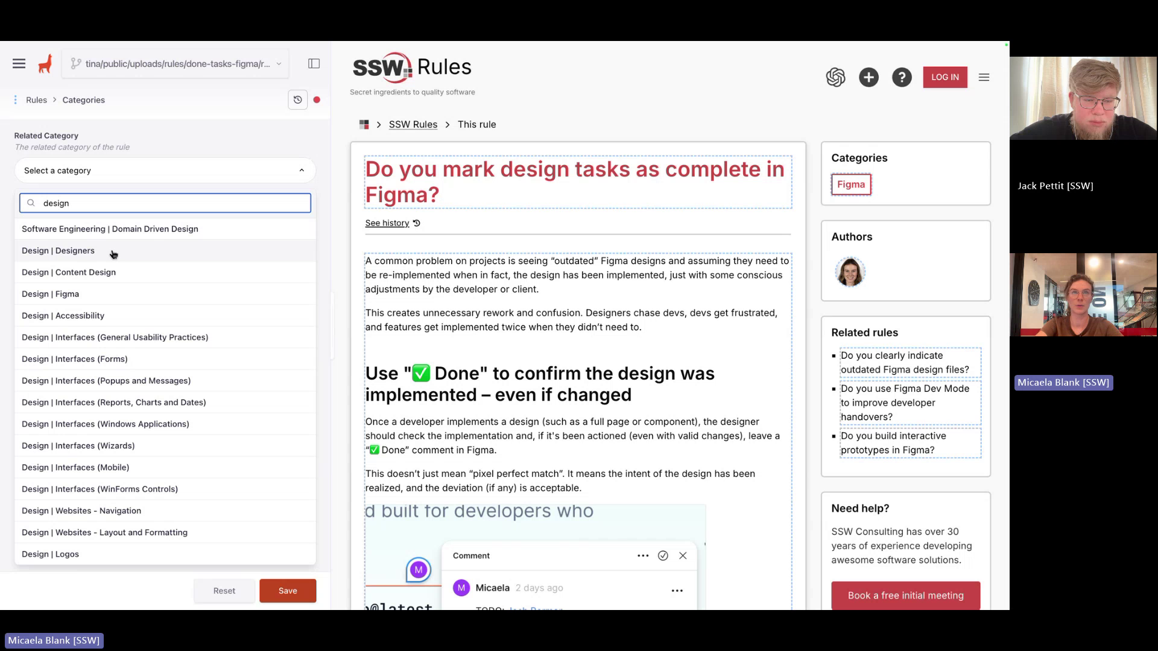
Task: Click the Tina llama logo
Action: click(x=45, y=64)
